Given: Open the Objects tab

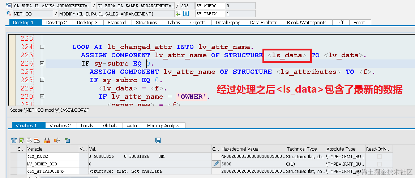Looking at the screenshot, I should [198, 22].
